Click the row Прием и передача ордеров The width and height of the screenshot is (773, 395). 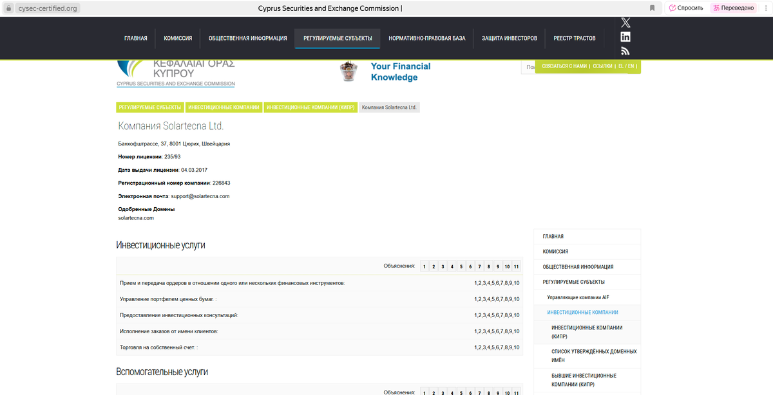pyautogui.click(x=320, y=283)
